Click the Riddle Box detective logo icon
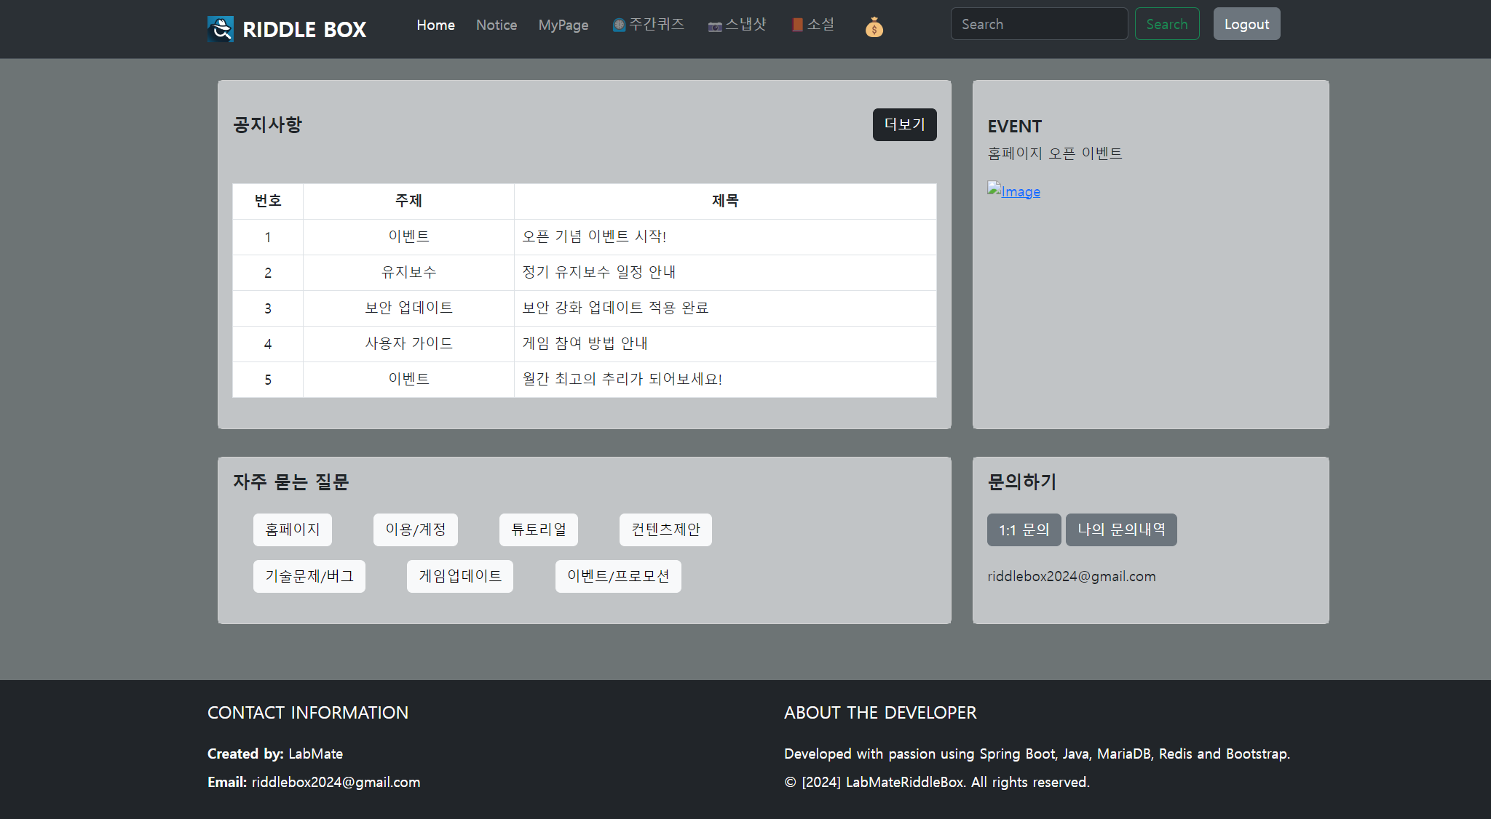 click(x=221, y=29)
